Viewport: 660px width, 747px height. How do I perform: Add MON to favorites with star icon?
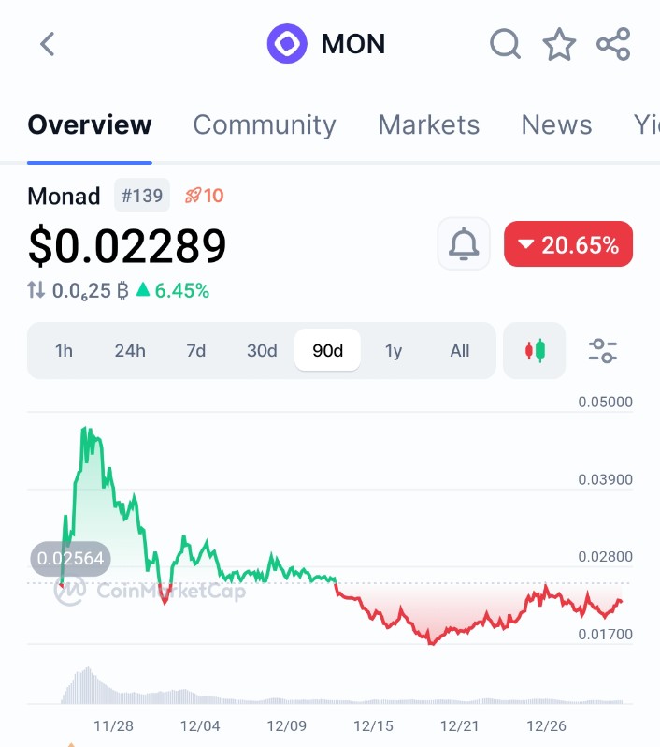pos(559,44)
